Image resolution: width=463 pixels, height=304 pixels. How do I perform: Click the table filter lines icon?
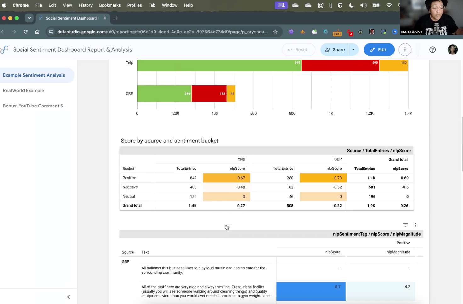tap(405, 225)
